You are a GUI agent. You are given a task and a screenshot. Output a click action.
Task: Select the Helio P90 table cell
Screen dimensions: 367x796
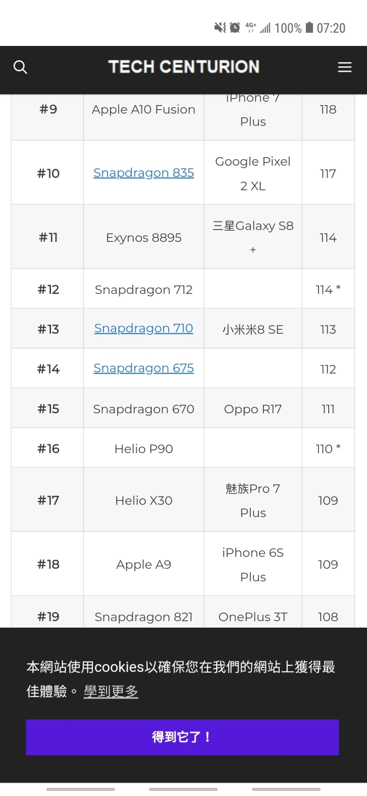[x=144, y=448]
